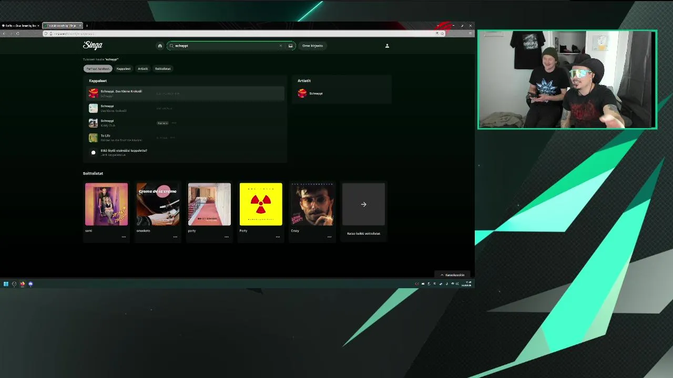
Task: Select the Schnappi song by Das Kleine Krokodil
Action: [x=185, y=108]
